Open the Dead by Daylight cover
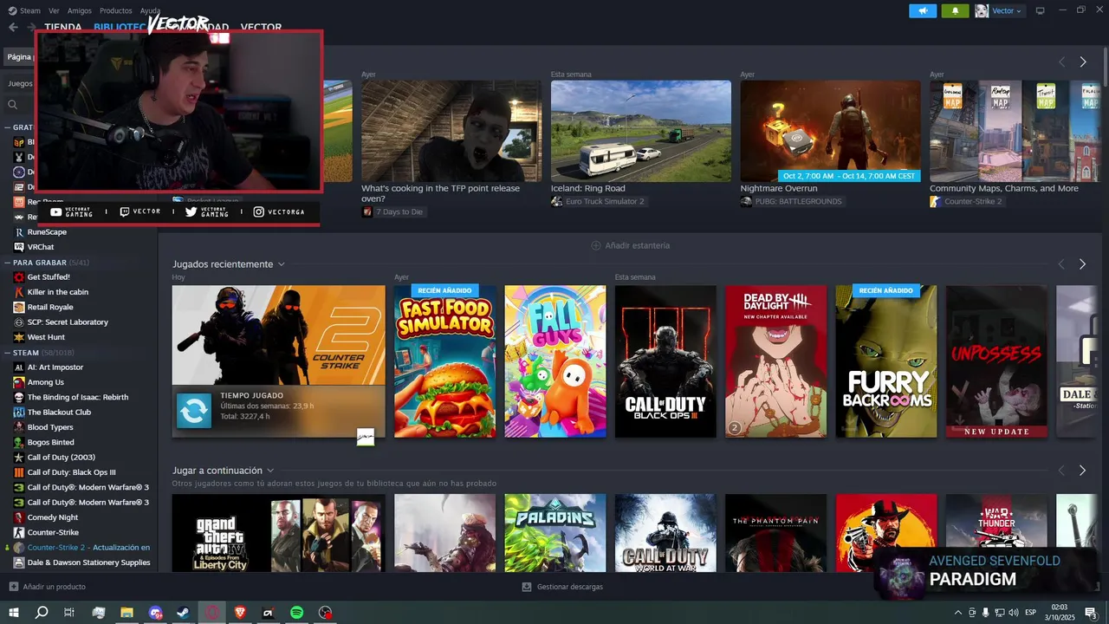 [775, 361]
